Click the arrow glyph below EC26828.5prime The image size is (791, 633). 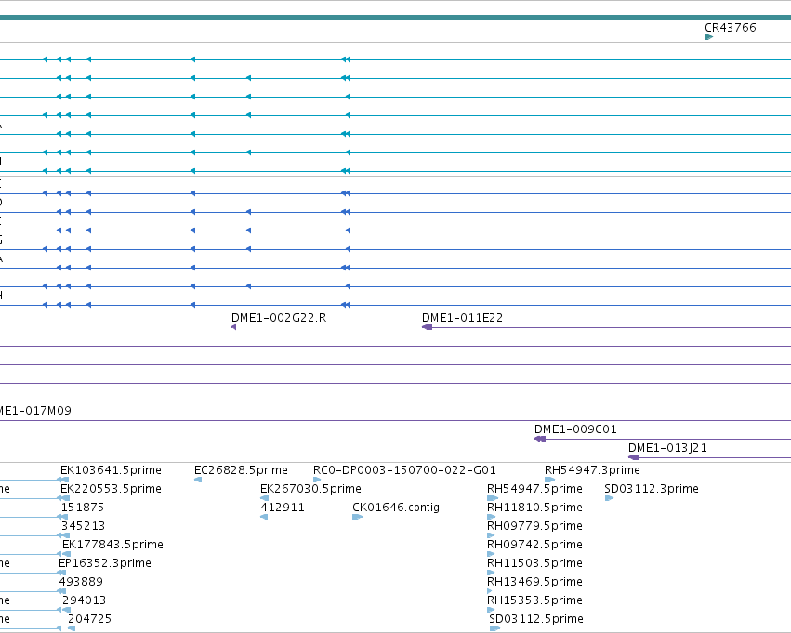click(x=198, y=480)
